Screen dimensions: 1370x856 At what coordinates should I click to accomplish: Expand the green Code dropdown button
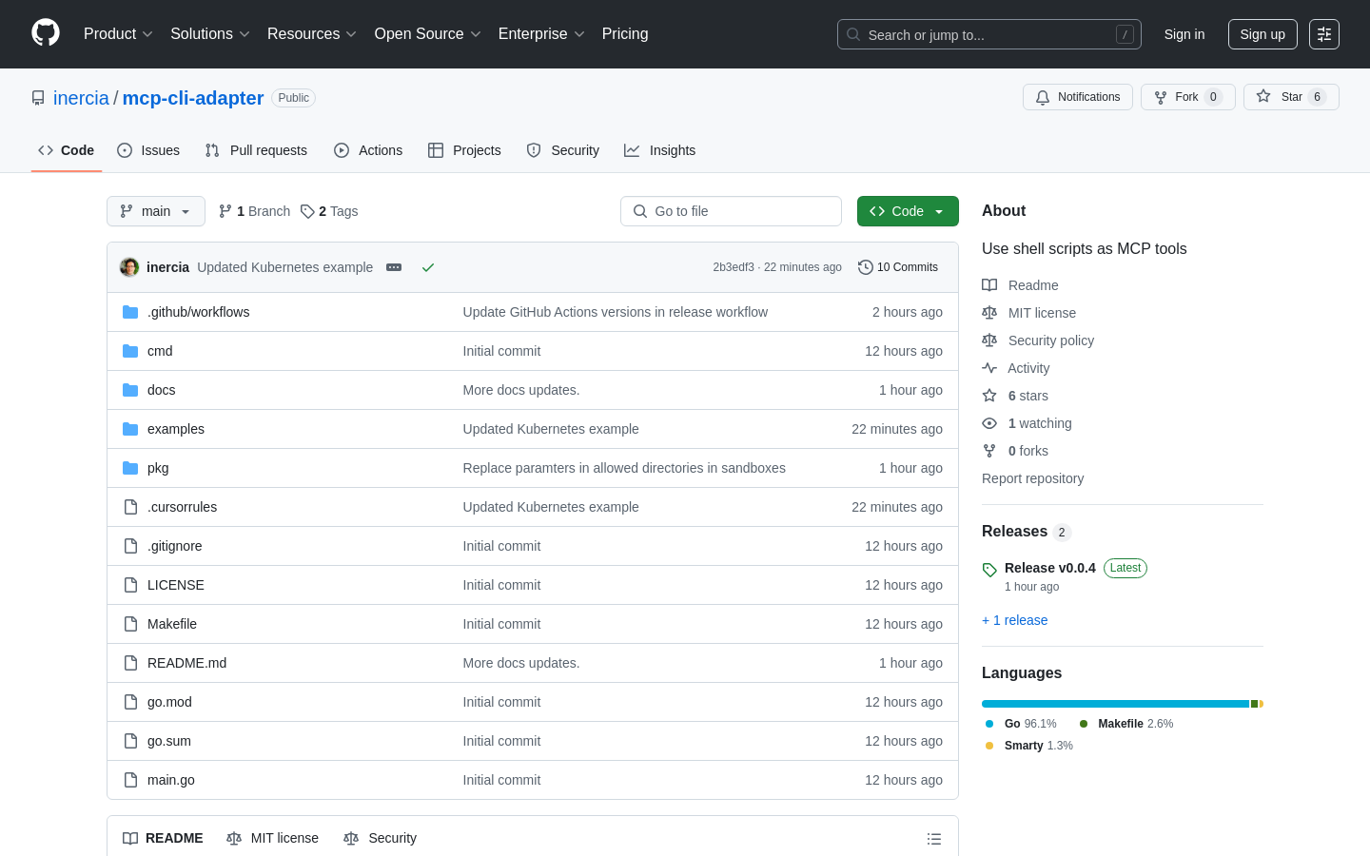pyautogui.click(x=908, y=211)
